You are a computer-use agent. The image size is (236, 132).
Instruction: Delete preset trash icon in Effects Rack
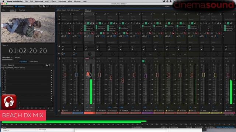point(49,65)
